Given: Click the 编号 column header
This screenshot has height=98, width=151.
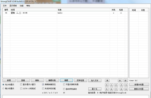Looking at the screenshot, I should pos(6,10).
